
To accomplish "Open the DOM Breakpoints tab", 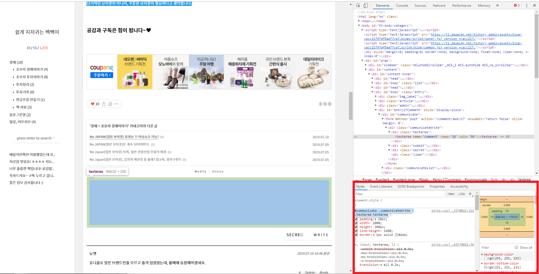I will pos(411,186).
